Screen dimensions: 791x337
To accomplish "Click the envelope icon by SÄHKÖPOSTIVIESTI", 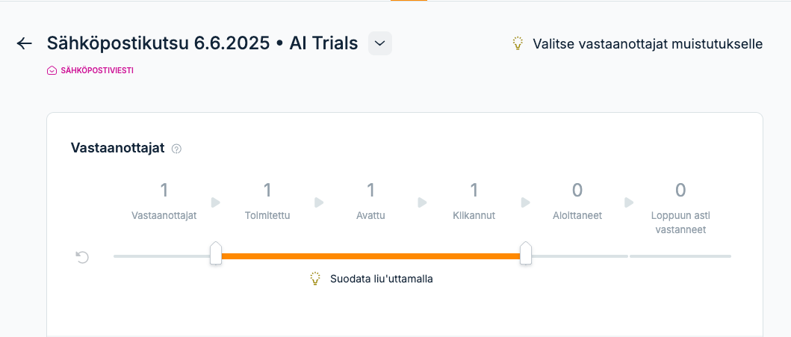I will (x=52, y=71).
